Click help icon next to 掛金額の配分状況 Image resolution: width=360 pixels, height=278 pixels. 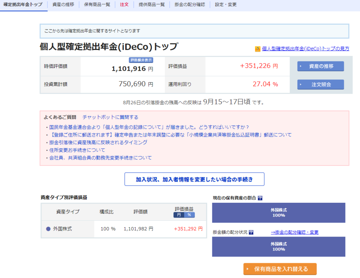(x=251, y=232)
